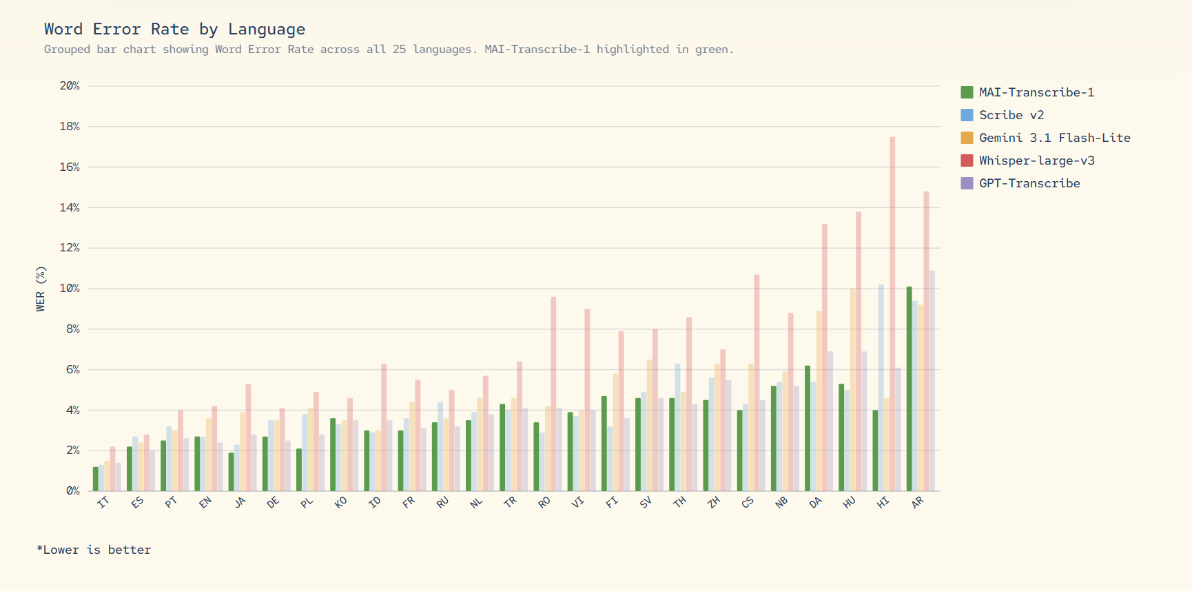Click the 20% y-axis tick label
This screenshot has width=1192, height=591.
tap(70, 86)
